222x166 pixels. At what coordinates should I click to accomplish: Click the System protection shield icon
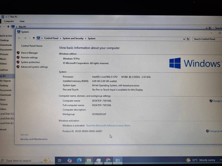coord(18,62)
